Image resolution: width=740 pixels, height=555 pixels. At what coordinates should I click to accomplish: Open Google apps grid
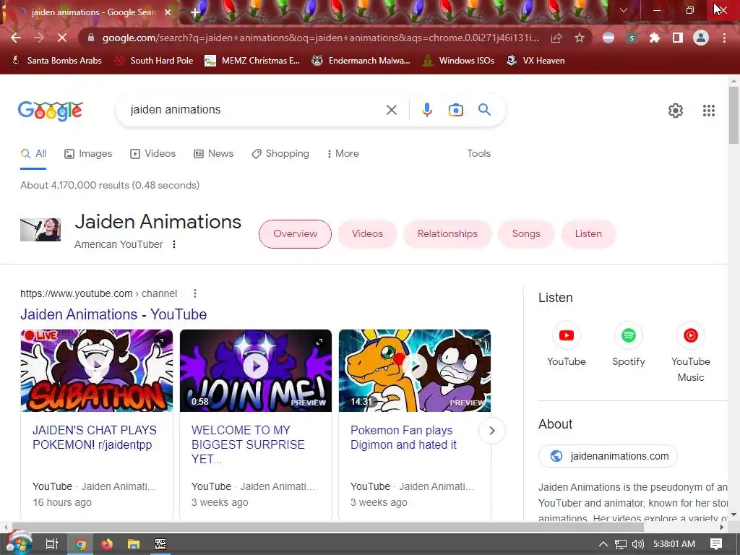click(x=708, y=111)
